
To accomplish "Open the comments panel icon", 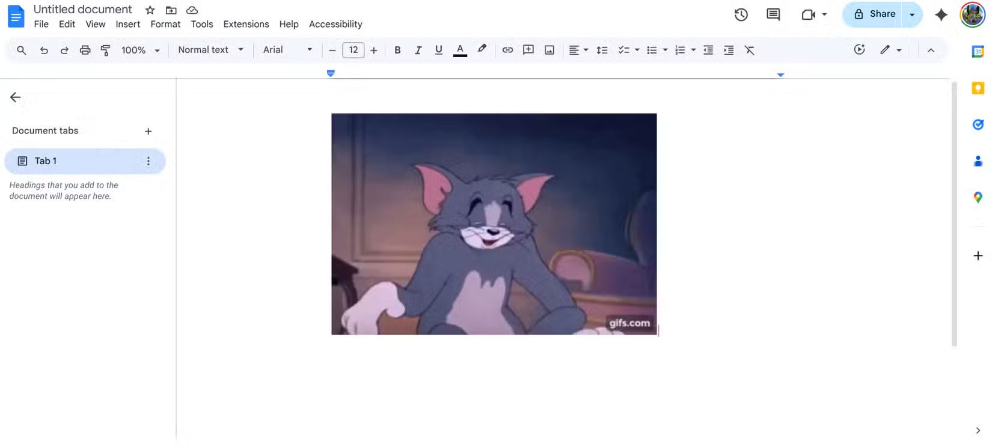I will point(773,14).
